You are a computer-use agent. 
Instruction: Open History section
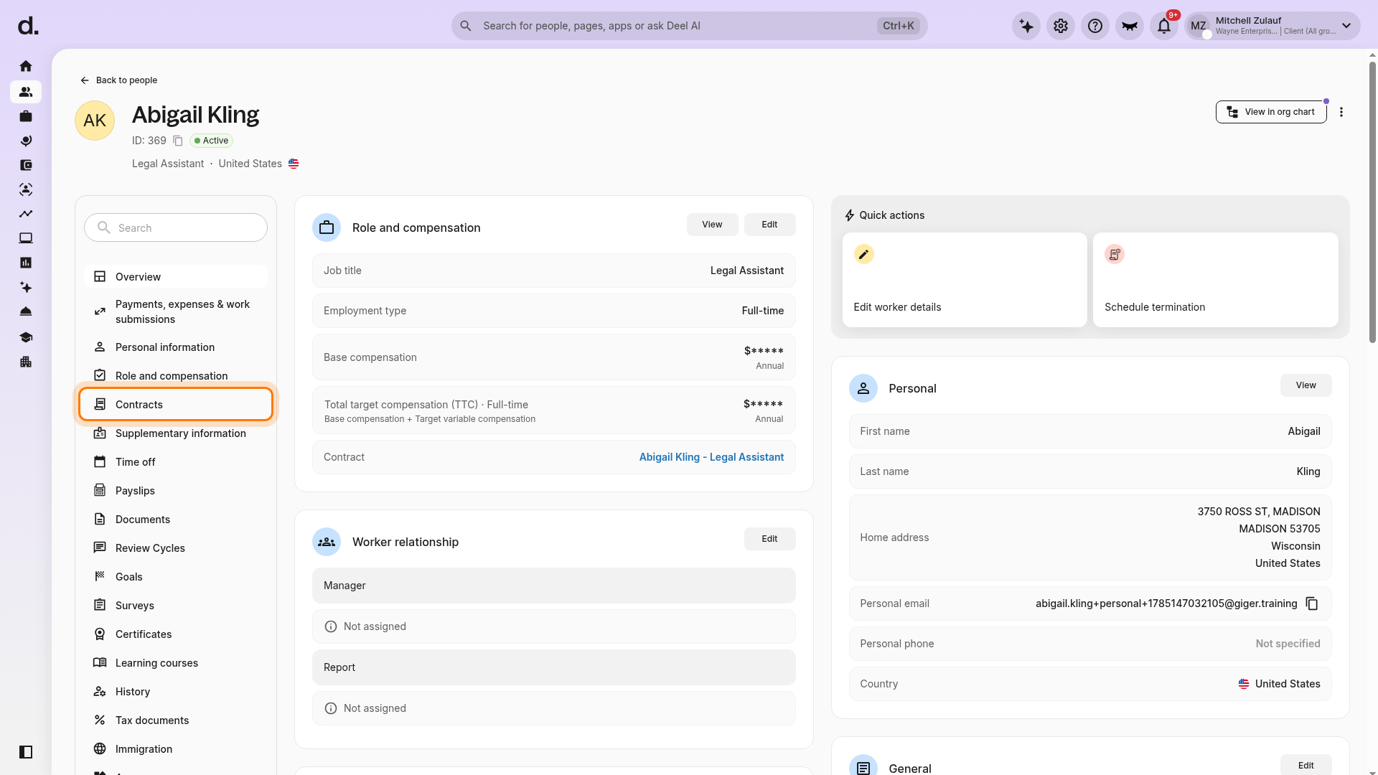tap(176, 692)
